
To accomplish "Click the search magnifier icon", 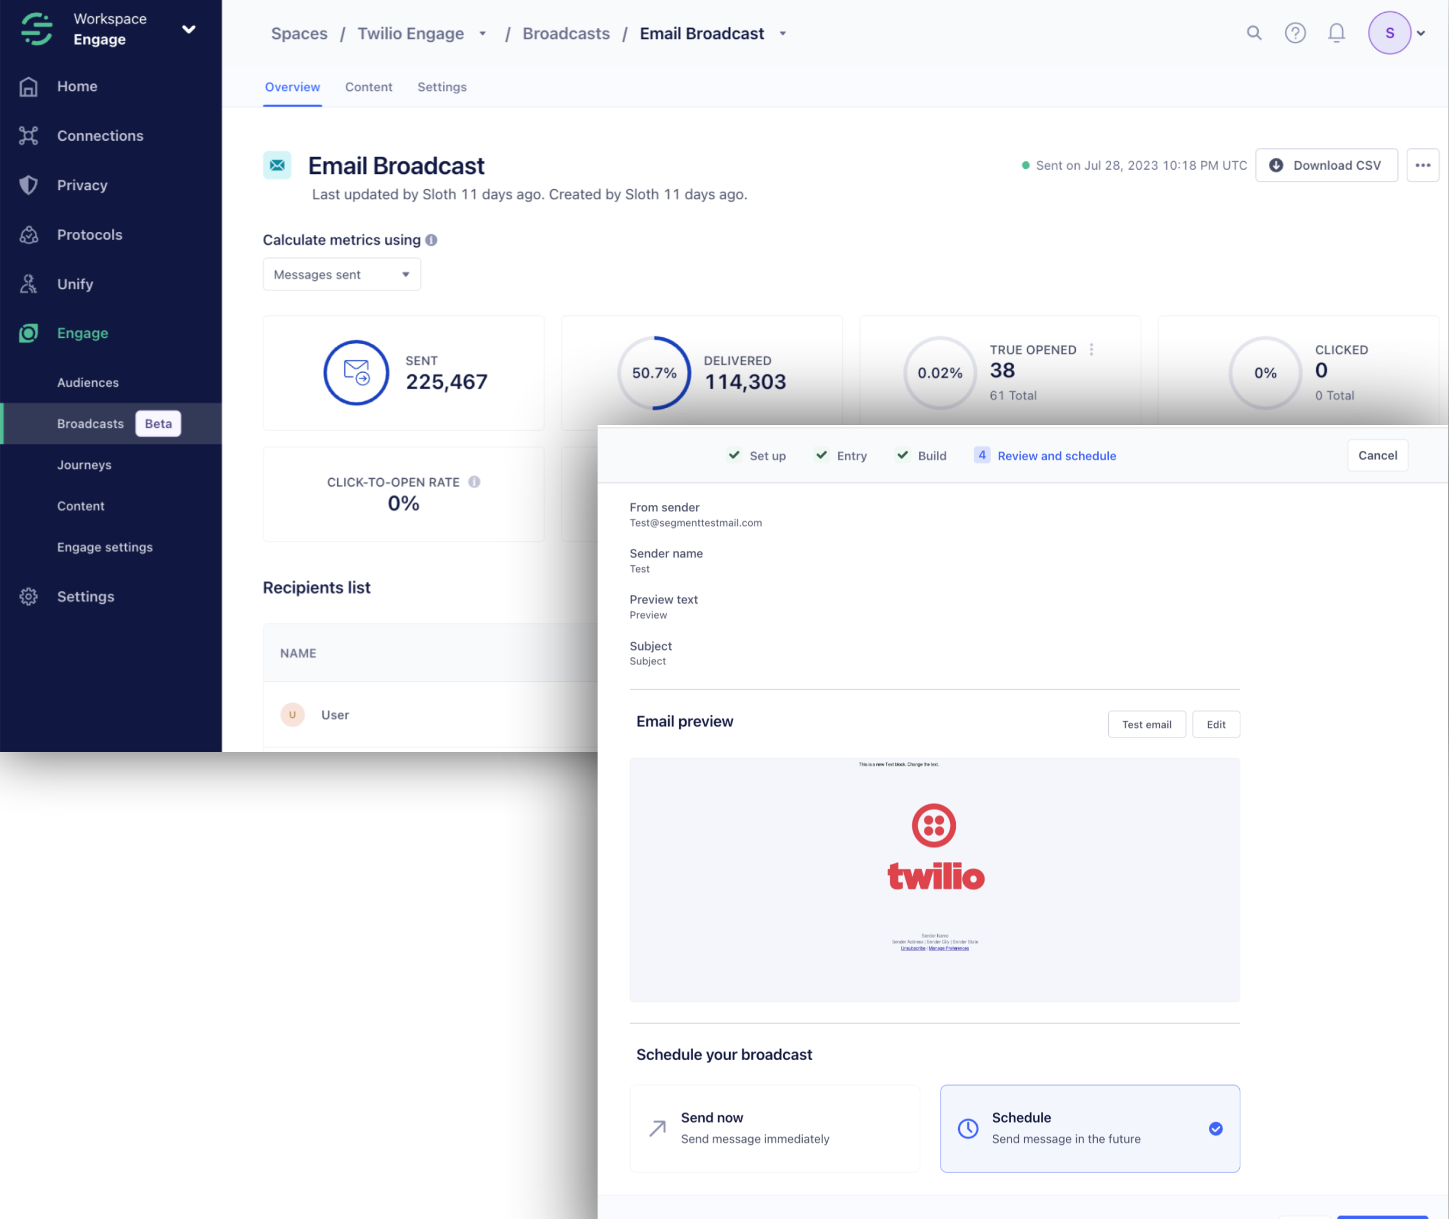I will (x=1254, y=33).
